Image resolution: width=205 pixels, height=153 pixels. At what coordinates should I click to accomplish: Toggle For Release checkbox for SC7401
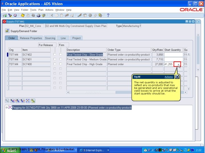(55, 59)
